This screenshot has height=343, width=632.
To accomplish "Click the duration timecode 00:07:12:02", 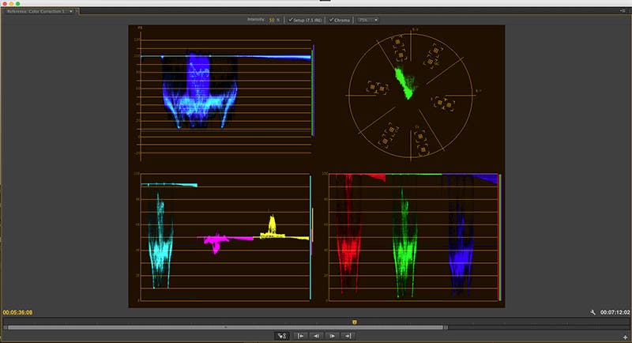I will 615,312.
